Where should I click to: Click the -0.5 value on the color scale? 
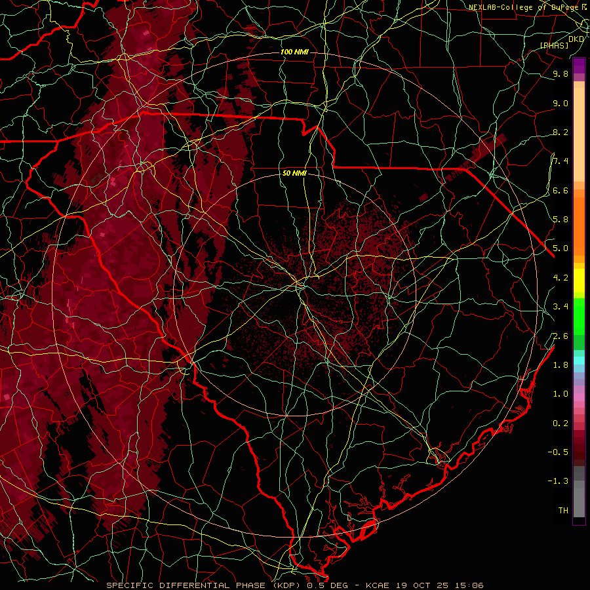pos(558,452)
